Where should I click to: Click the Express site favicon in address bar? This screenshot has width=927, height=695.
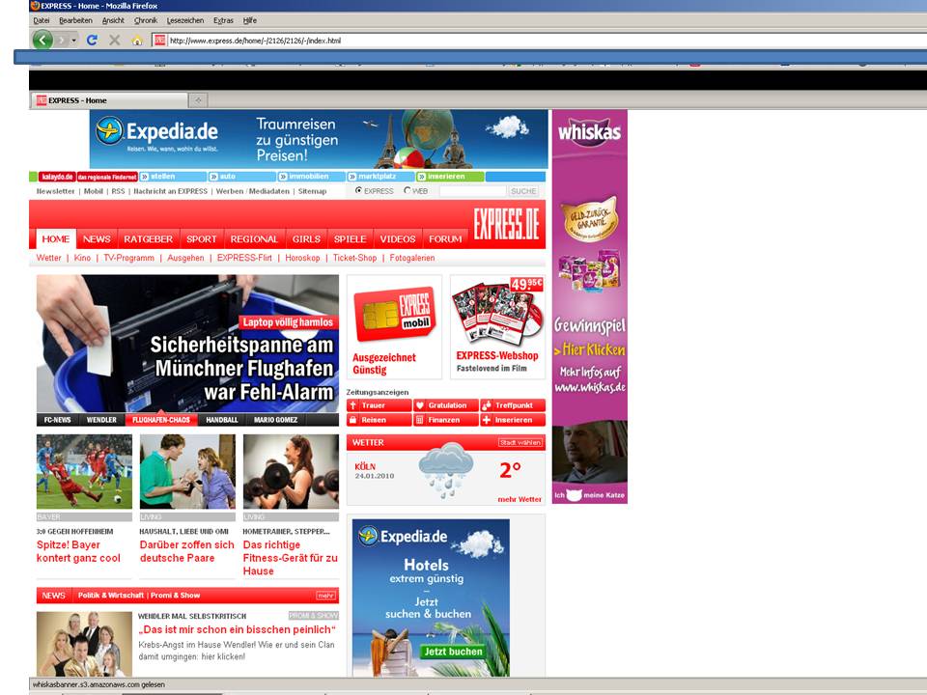coord(159,41)
